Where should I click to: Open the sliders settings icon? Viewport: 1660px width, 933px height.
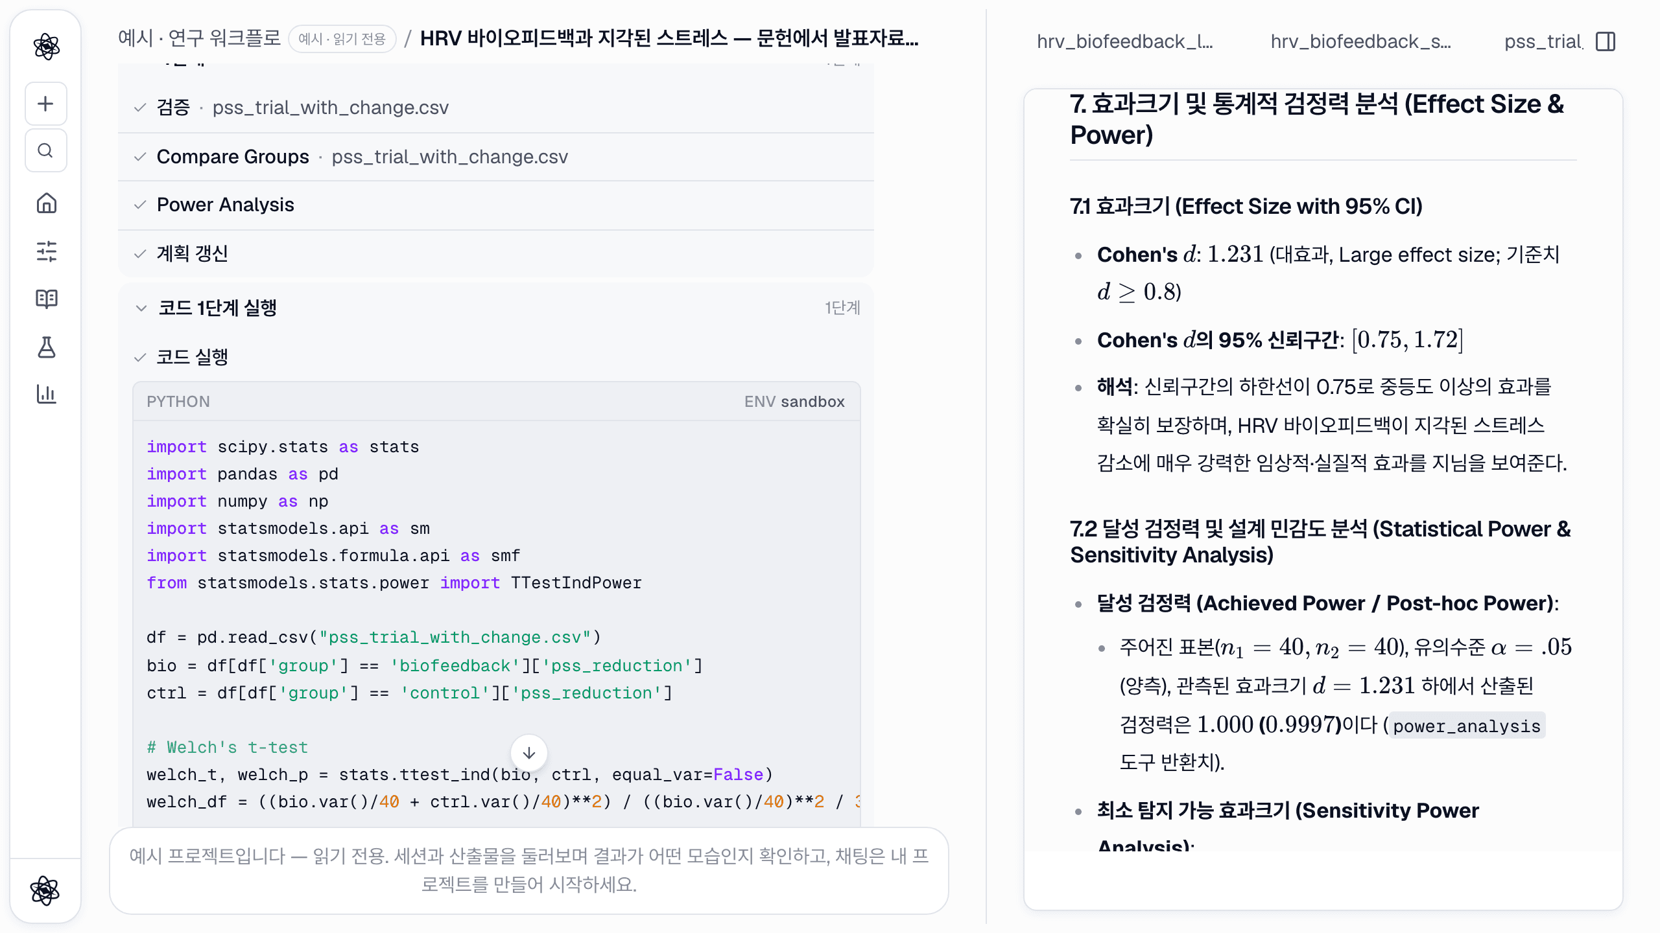(46, 251)
